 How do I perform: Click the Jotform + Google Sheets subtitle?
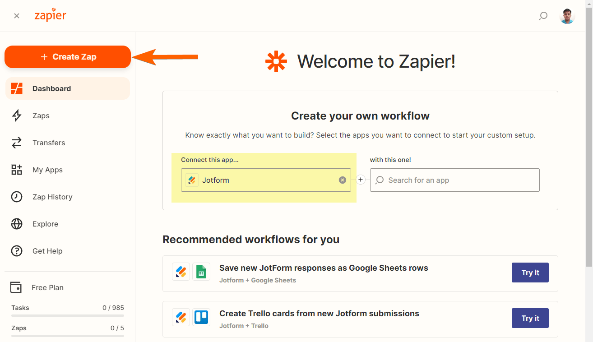point(258,280)
